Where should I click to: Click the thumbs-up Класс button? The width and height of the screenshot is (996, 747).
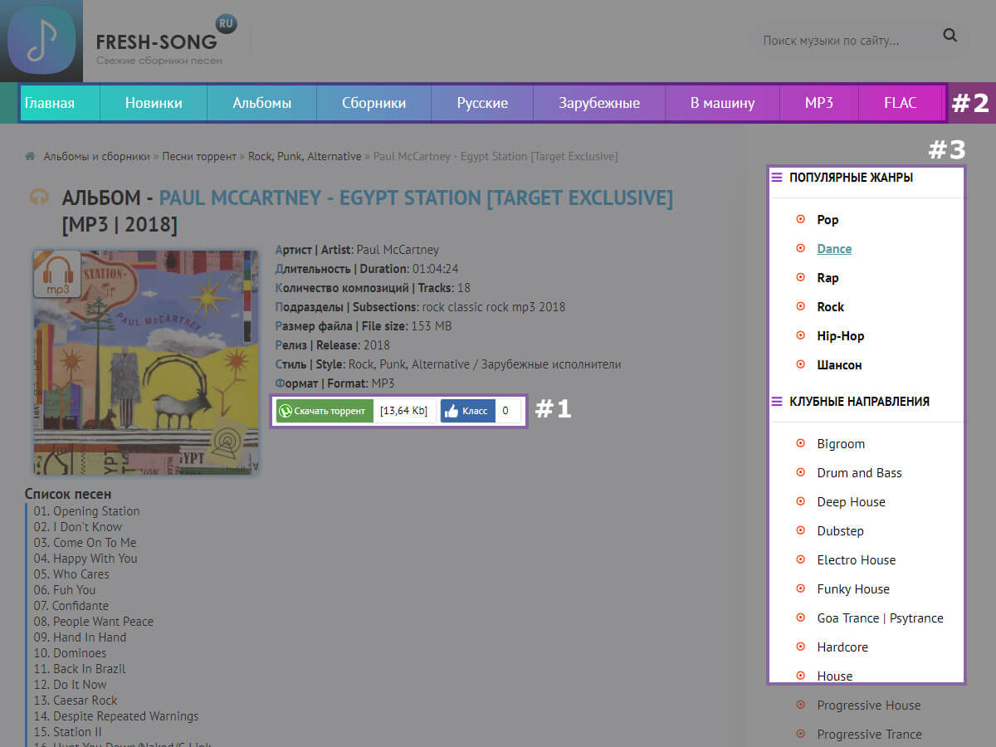[467, 411]
